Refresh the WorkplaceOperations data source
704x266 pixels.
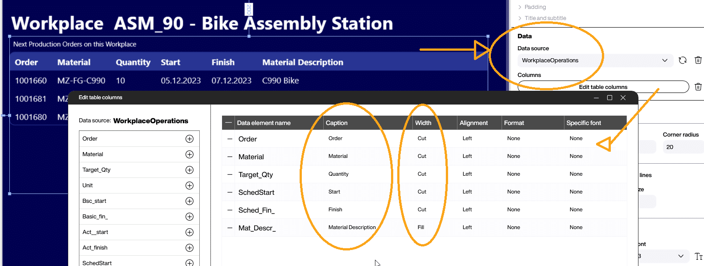click(x=683, y=60)
